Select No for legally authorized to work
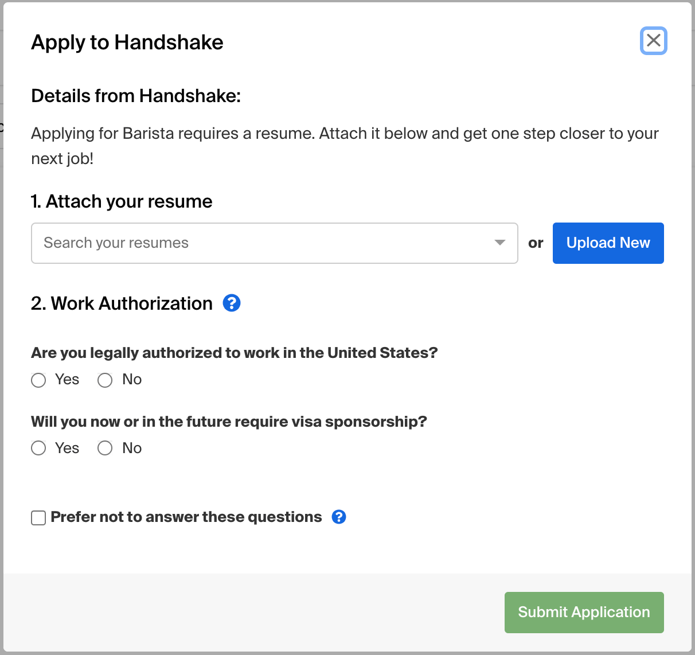695x655 pixels. [105, 380]
